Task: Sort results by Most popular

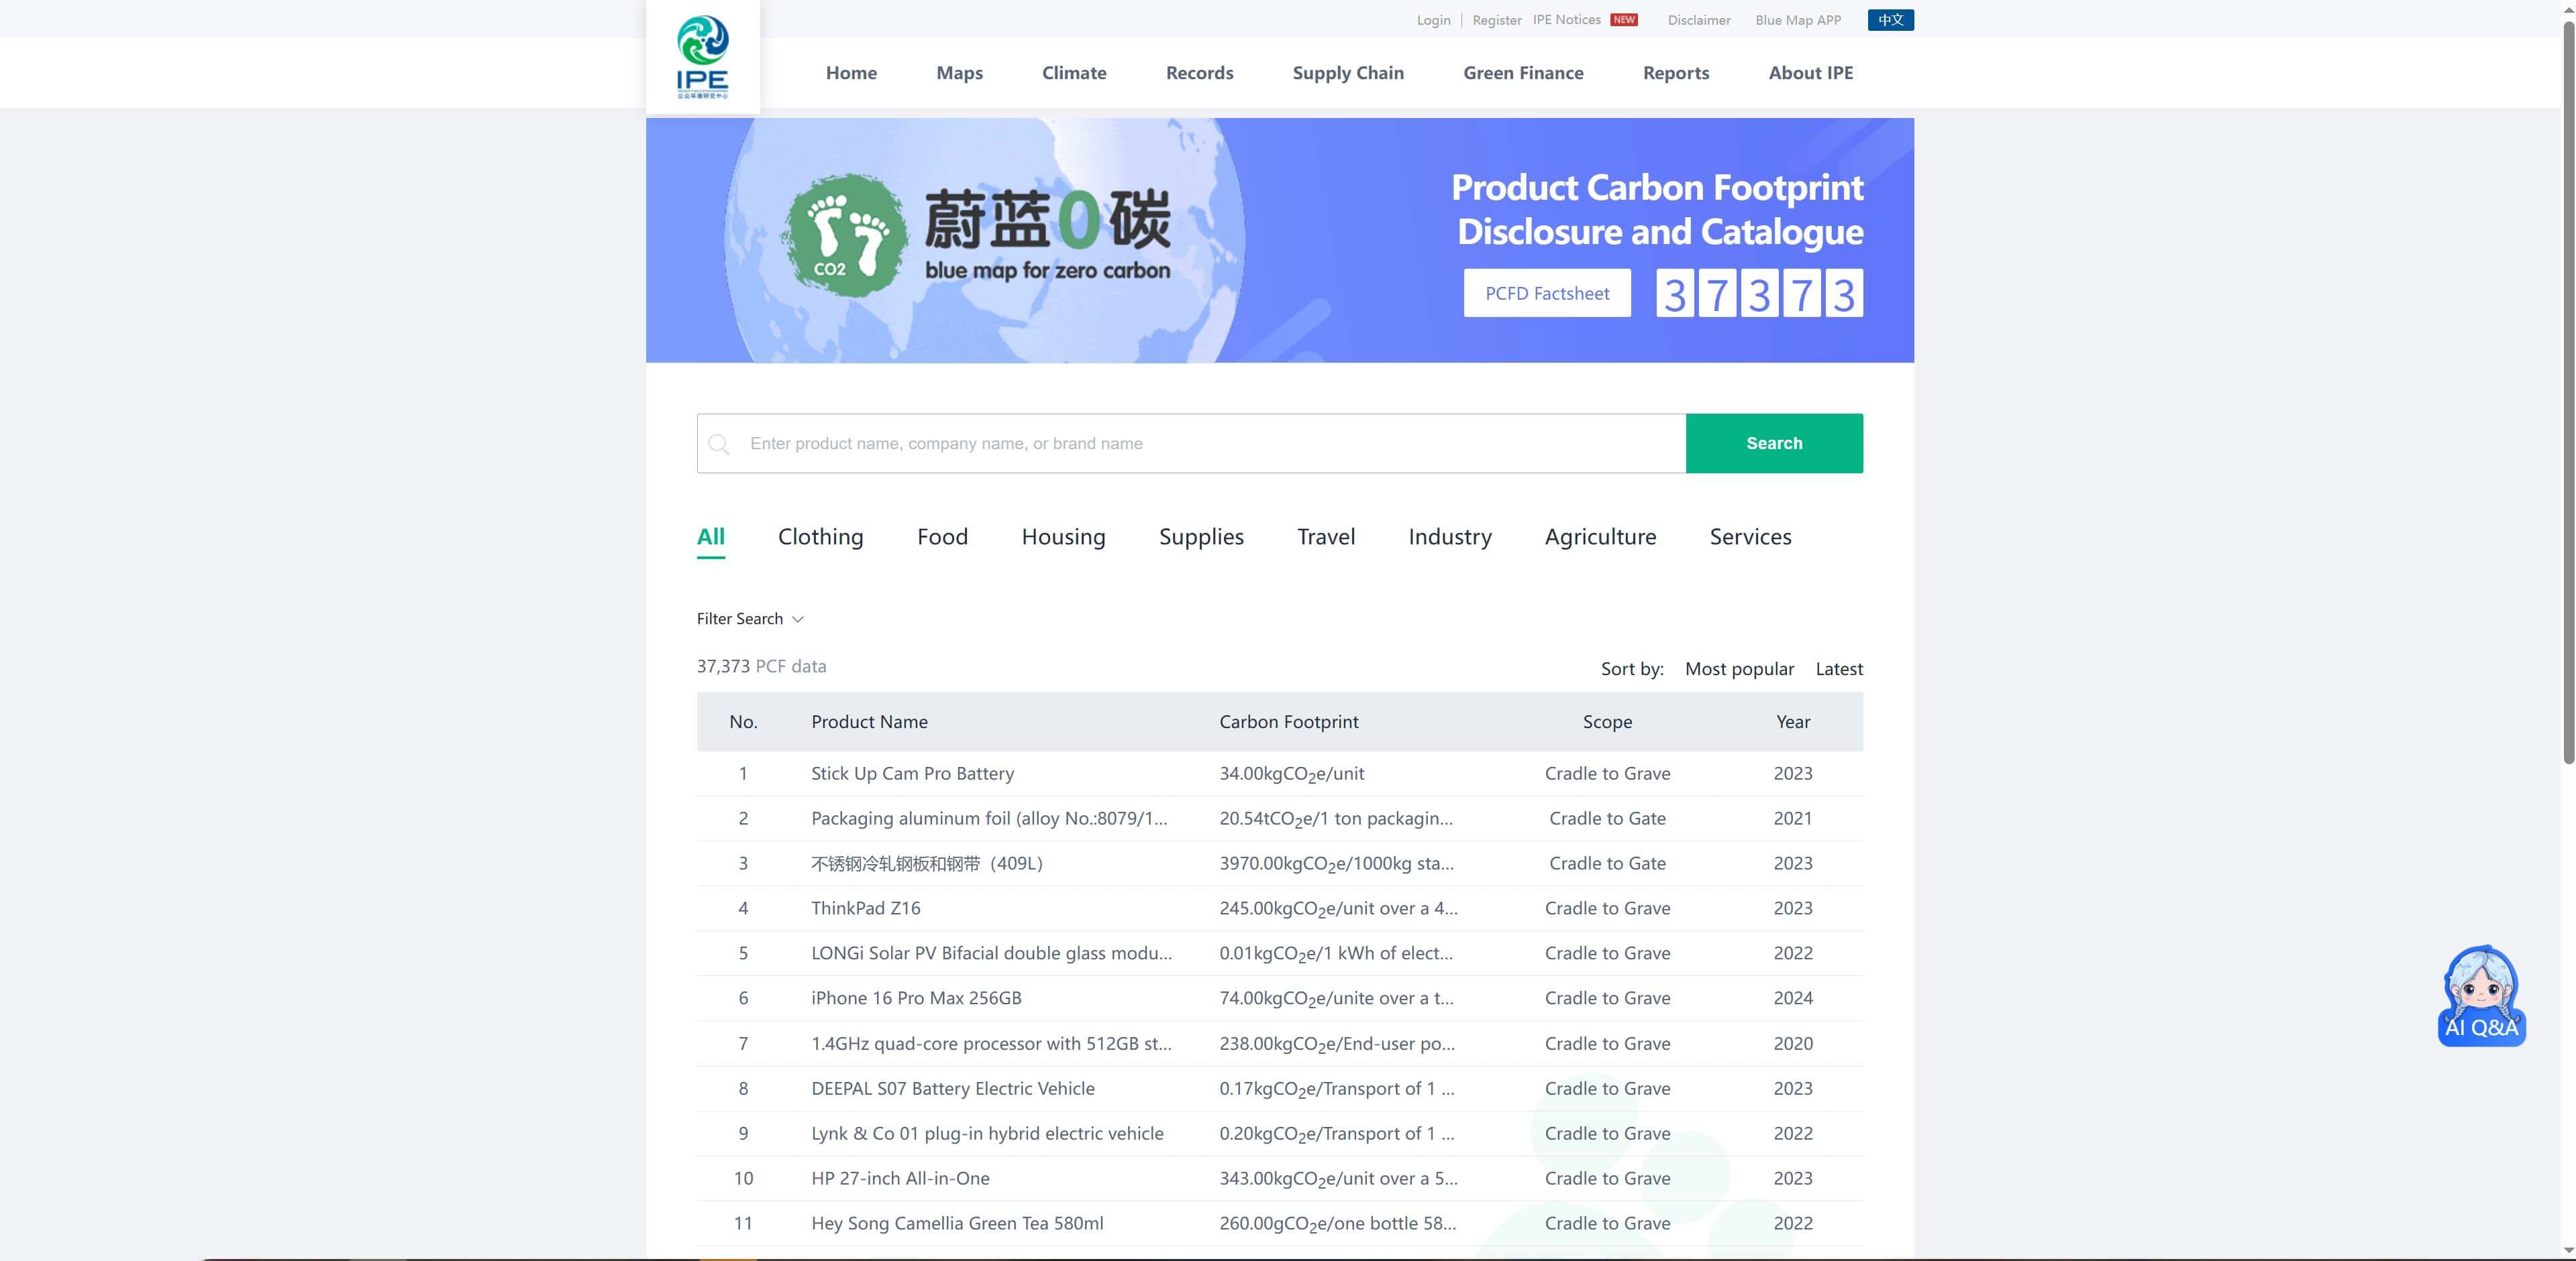Action: pos(1739,668)
